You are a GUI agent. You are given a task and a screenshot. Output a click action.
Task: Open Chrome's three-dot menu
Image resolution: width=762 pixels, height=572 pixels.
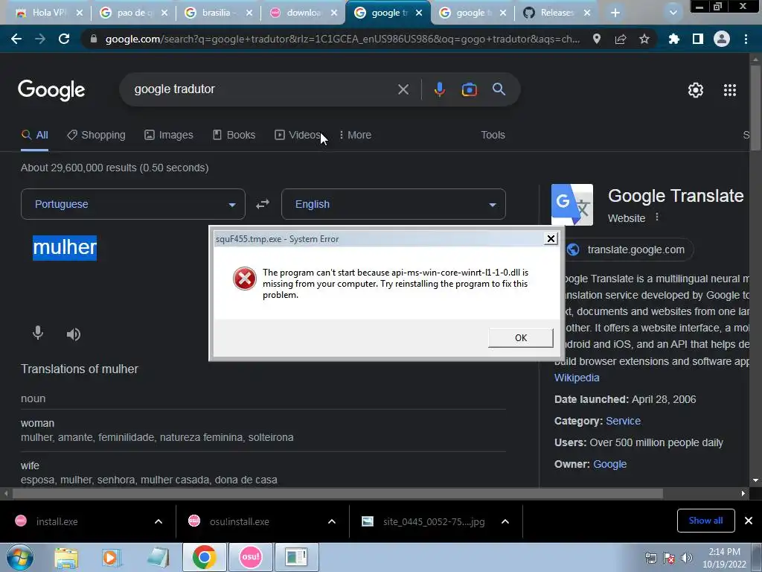tap(746, 39)
